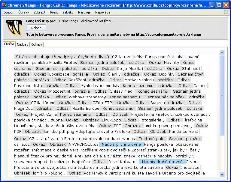
Task: Click 'Nadpis druhé úrovně' highlighted label
Action: click(162, 162)
